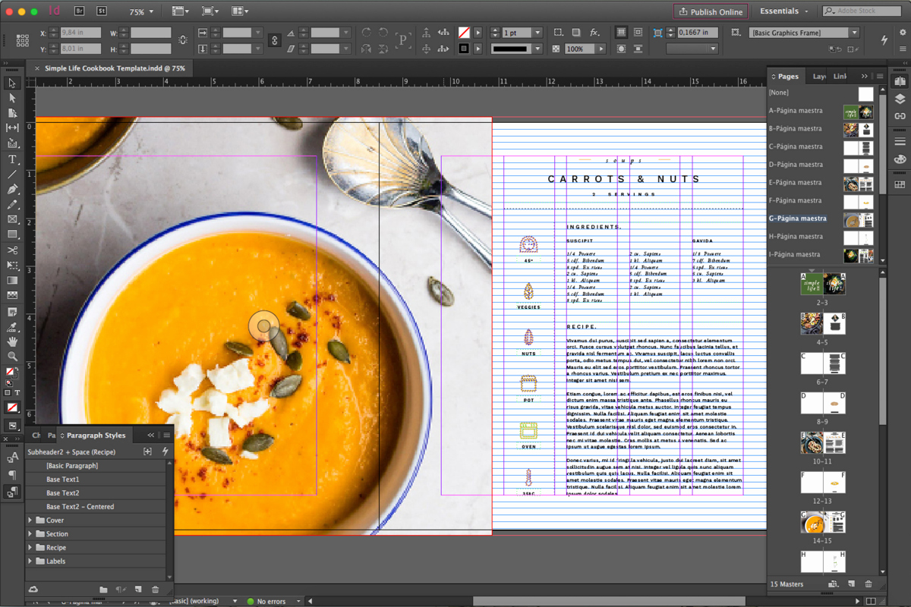
Task: Click the Creative Cloud library icon in Paragraph Styles
Action: point(33,590)
